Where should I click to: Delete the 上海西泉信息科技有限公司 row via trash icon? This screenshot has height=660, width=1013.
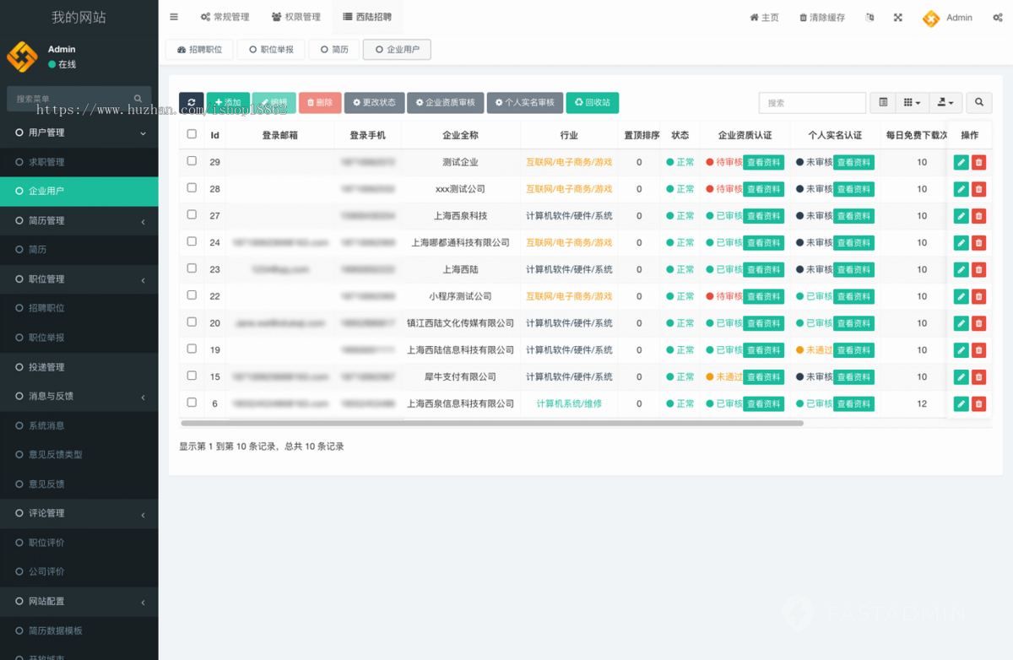978,403
